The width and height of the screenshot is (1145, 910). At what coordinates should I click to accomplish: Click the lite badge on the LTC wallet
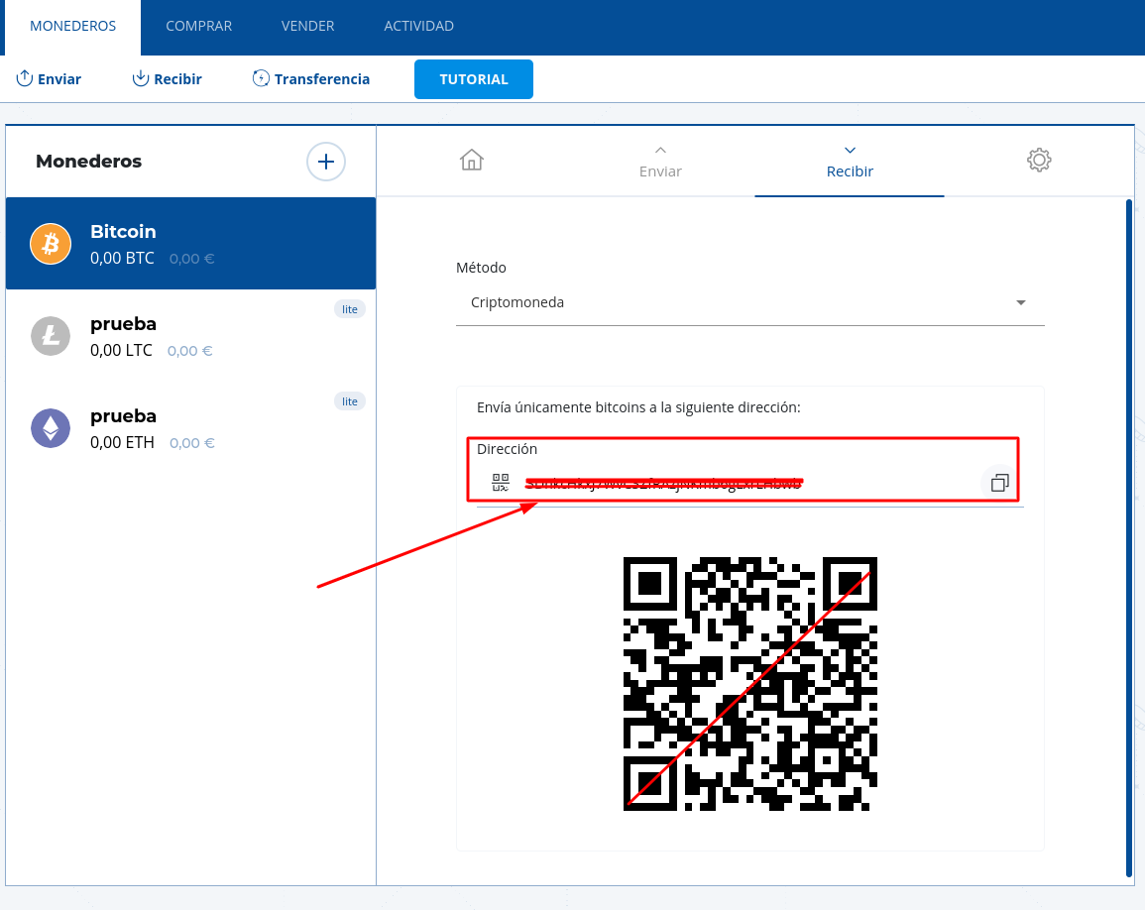click(x=350, y=309)
